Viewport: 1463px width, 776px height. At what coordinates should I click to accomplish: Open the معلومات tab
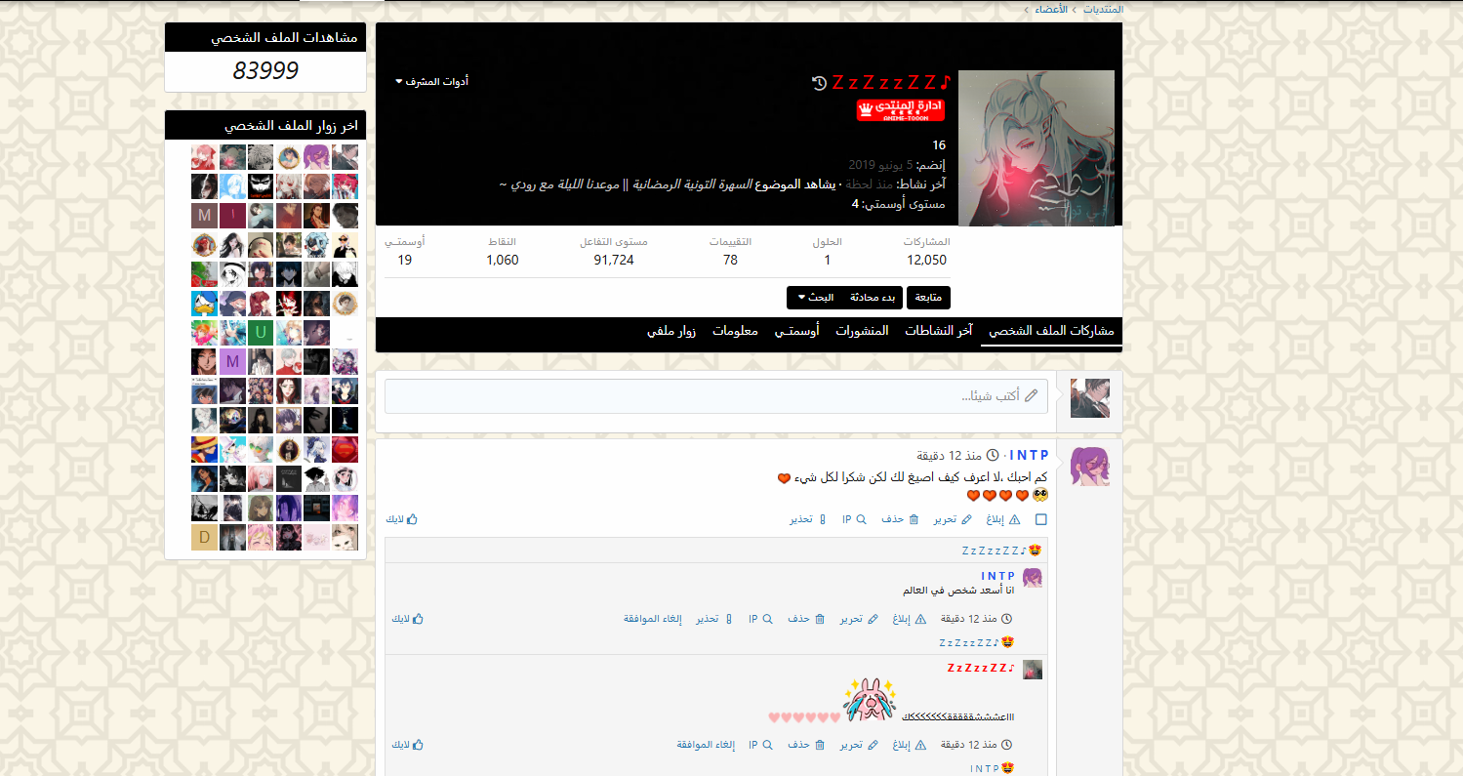(x=735, y=331)
